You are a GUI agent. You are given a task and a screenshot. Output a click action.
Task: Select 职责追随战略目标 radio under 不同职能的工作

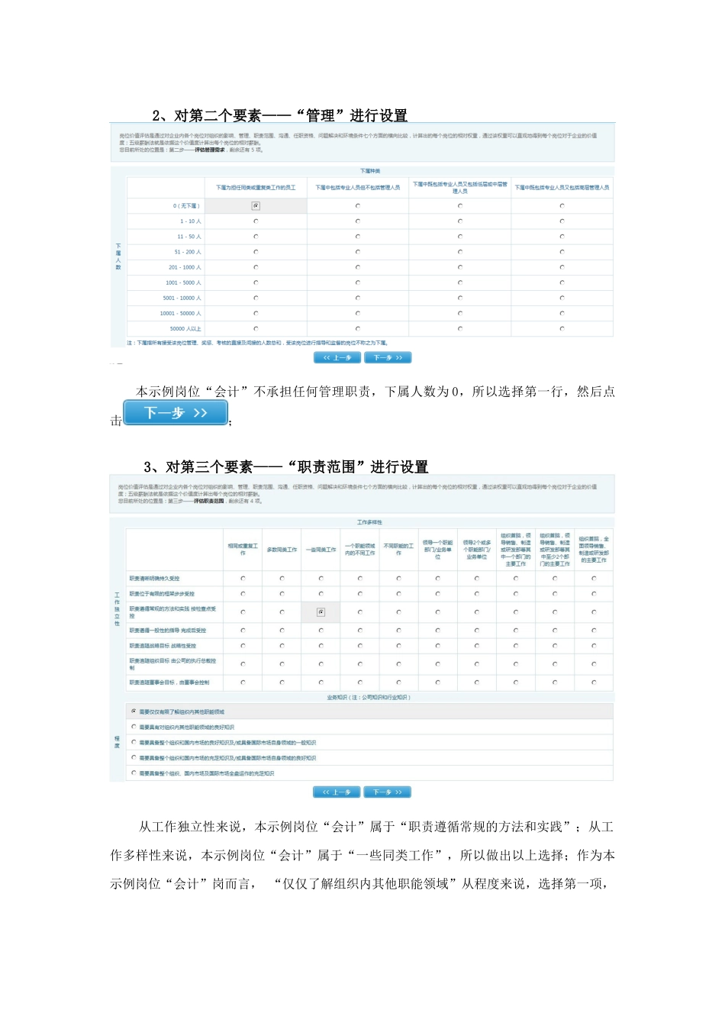(399, 646)
